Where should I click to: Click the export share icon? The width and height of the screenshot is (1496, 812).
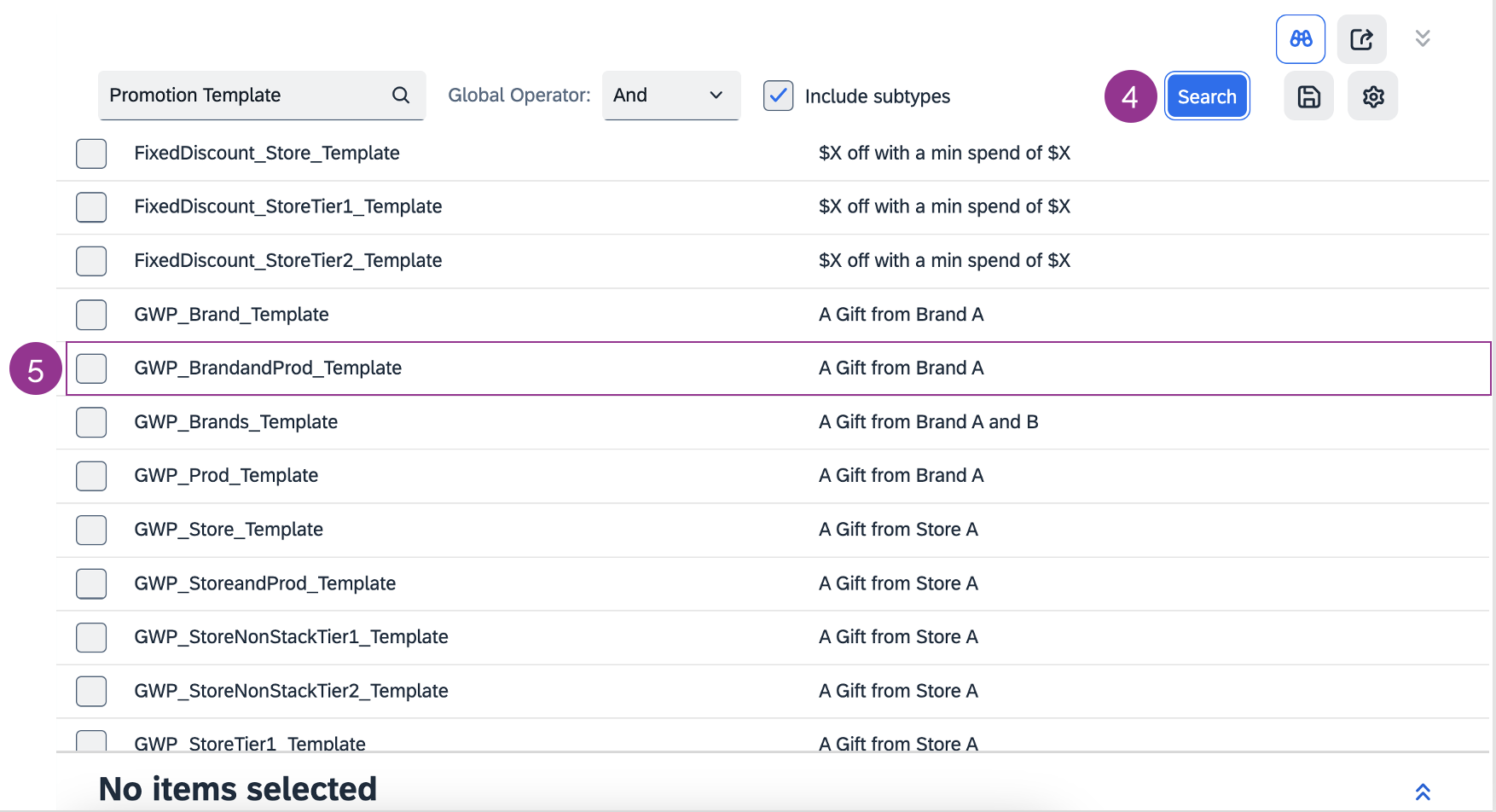[1361, 39]
